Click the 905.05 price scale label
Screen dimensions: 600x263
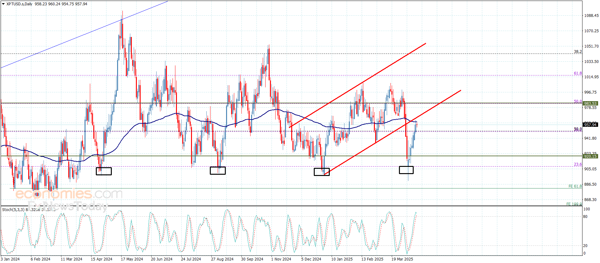point(590,169)
